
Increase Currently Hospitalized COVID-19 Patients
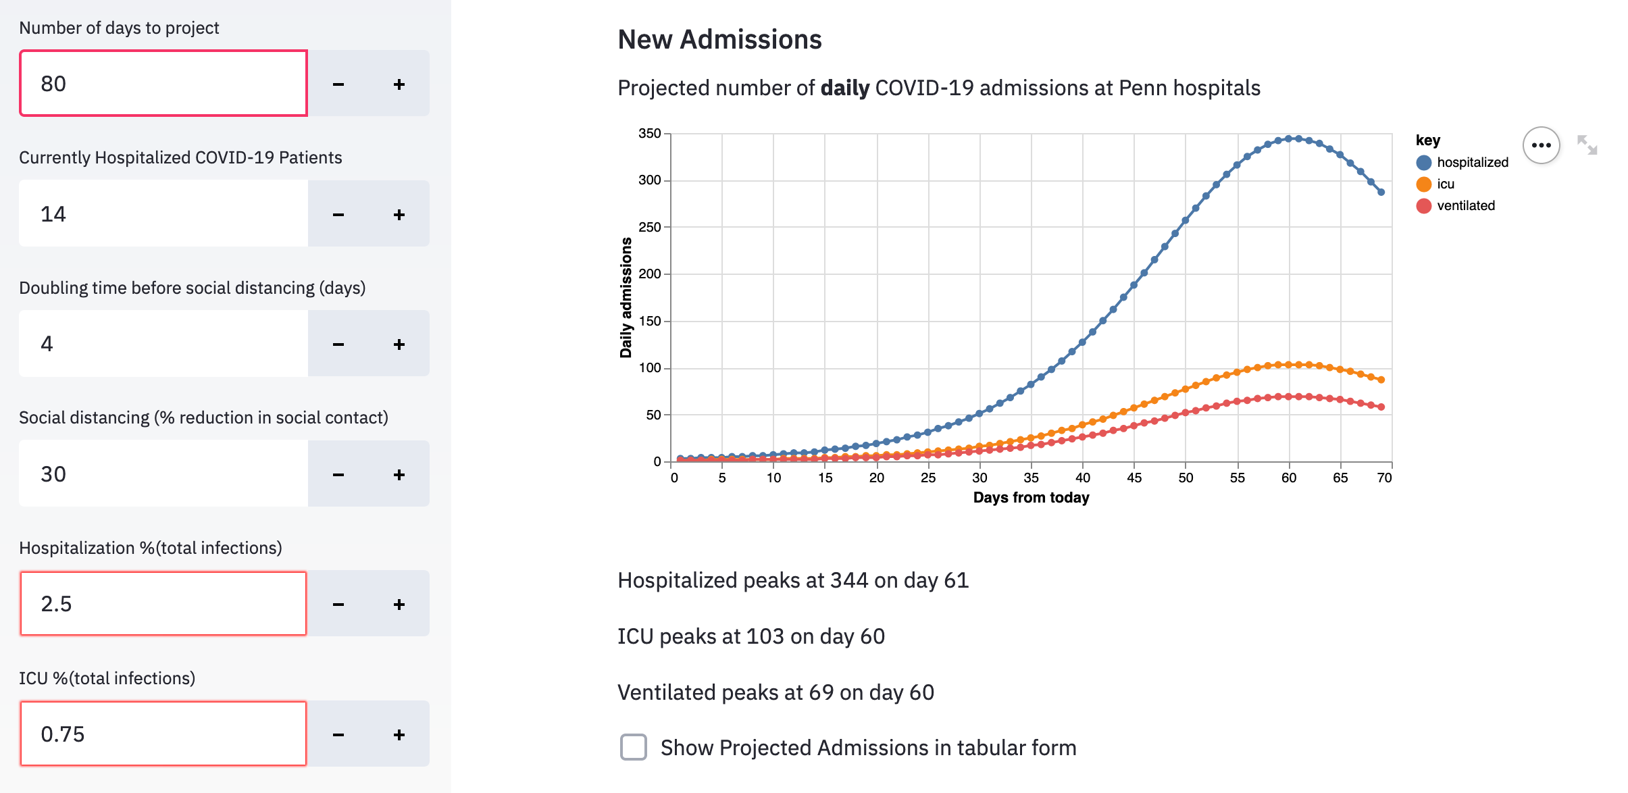coord(399,213)
